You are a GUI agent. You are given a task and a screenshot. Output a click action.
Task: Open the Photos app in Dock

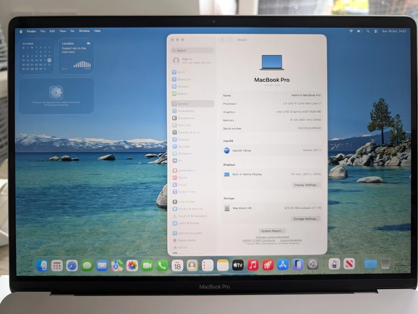pos(132,265)
